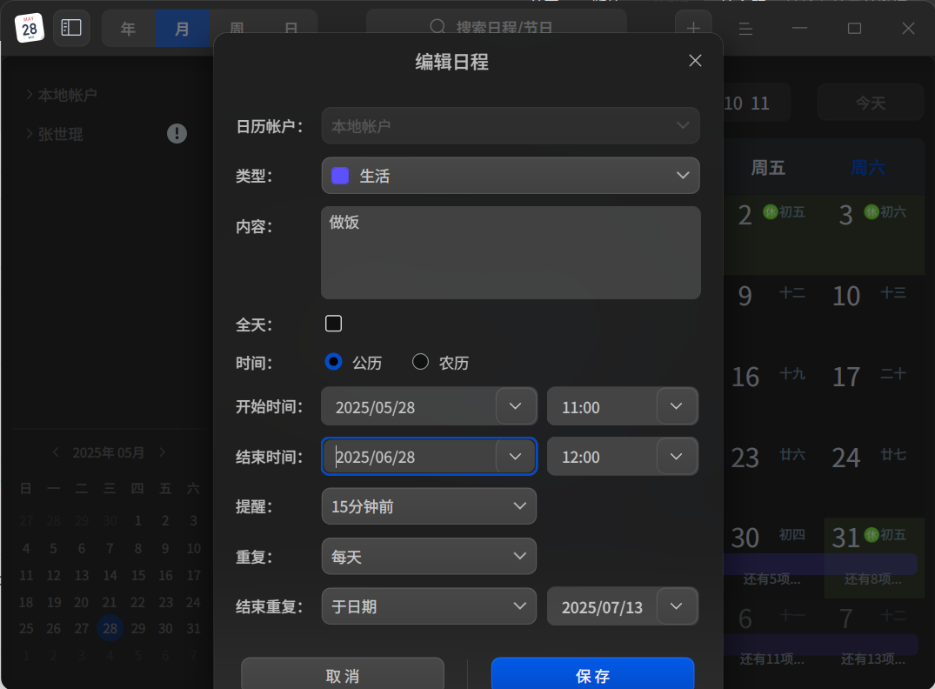Viewport: 935px width, 689px height.
Task: Click the search magnifier icon
Action: coord(437,27)
